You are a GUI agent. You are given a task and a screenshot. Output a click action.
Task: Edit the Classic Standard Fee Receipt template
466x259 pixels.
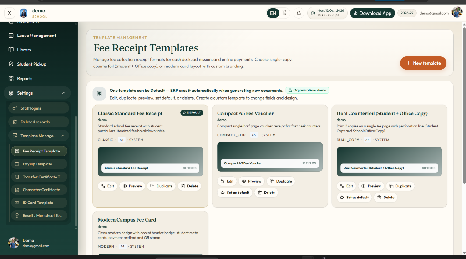[x=107, y=186]
